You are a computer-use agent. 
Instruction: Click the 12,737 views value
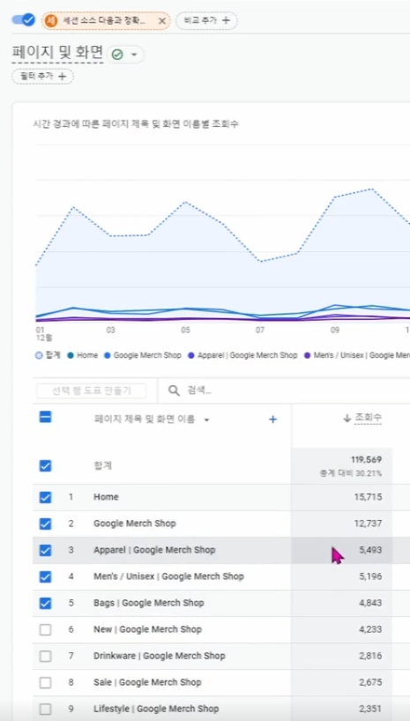(369, 524)
